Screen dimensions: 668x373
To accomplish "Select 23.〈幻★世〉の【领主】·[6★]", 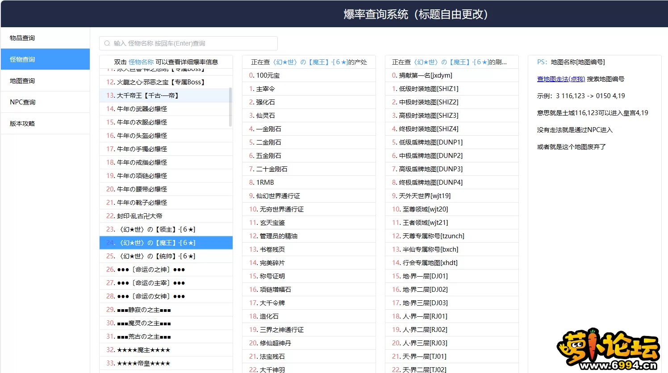I will 166,229.
